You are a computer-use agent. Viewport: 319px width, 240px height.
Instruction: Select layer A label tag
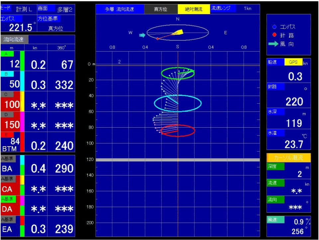pyautogui.click(x=7, y=54)
